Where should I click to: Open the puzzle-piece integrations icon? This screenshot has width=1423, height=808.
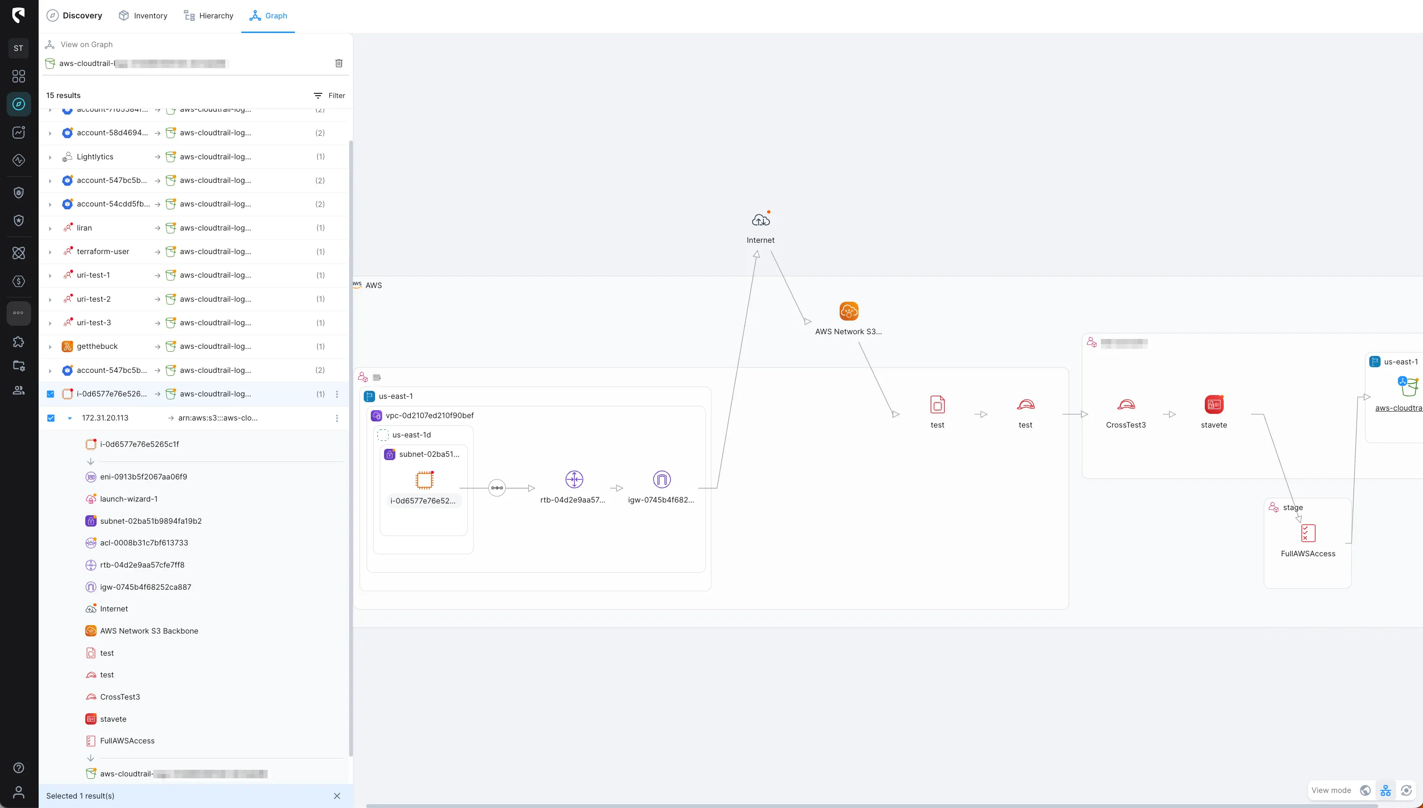(18, 342)
